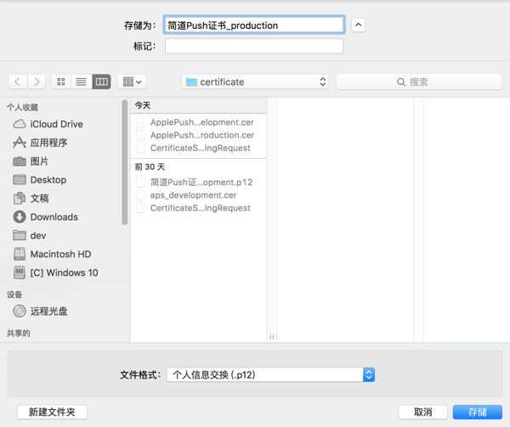Click the search field

[419, 81]
